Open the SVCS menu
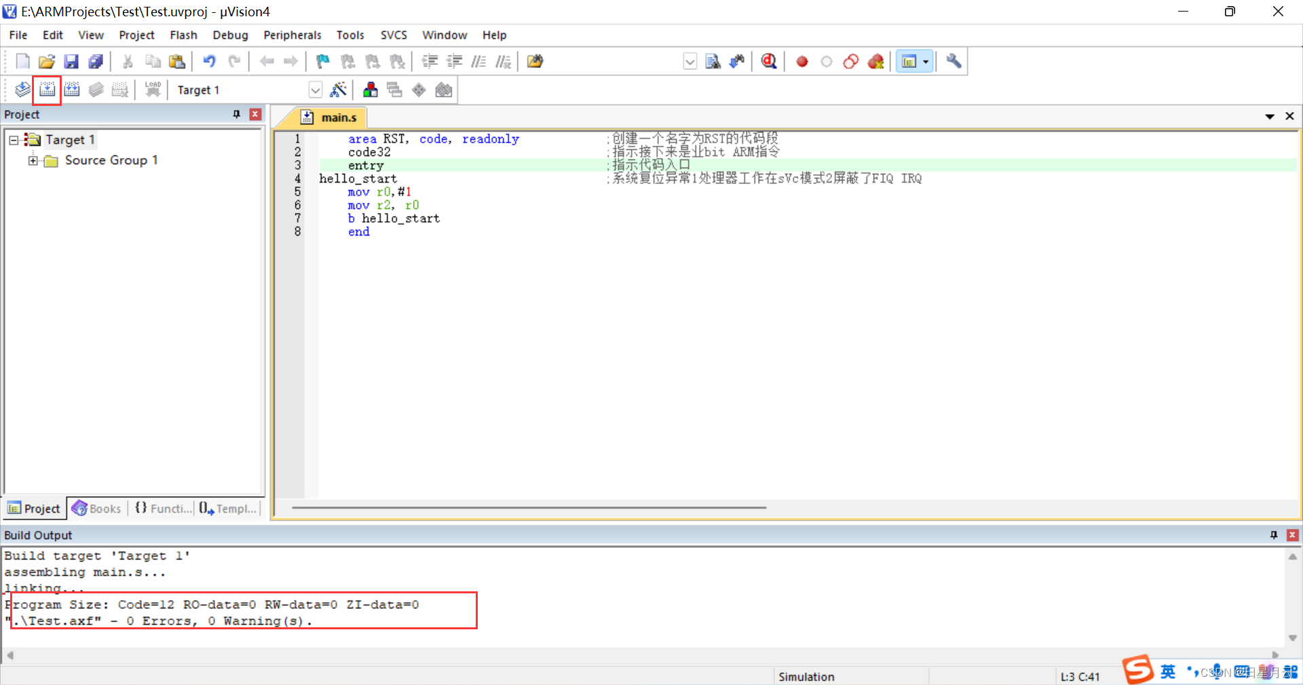The height and width of the screenshot is (685, 1303). [394, 35]
